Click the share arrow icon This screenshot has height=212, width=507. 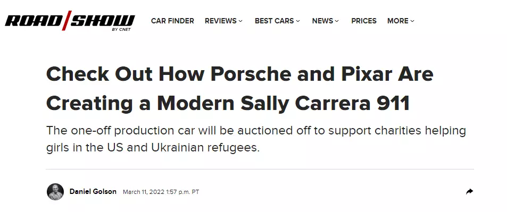(x=469, y=192)
